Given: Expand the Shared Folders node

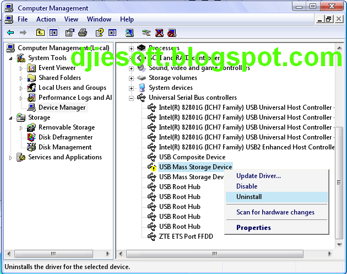Looking at the screenshot, I should (x=21, y=78).
